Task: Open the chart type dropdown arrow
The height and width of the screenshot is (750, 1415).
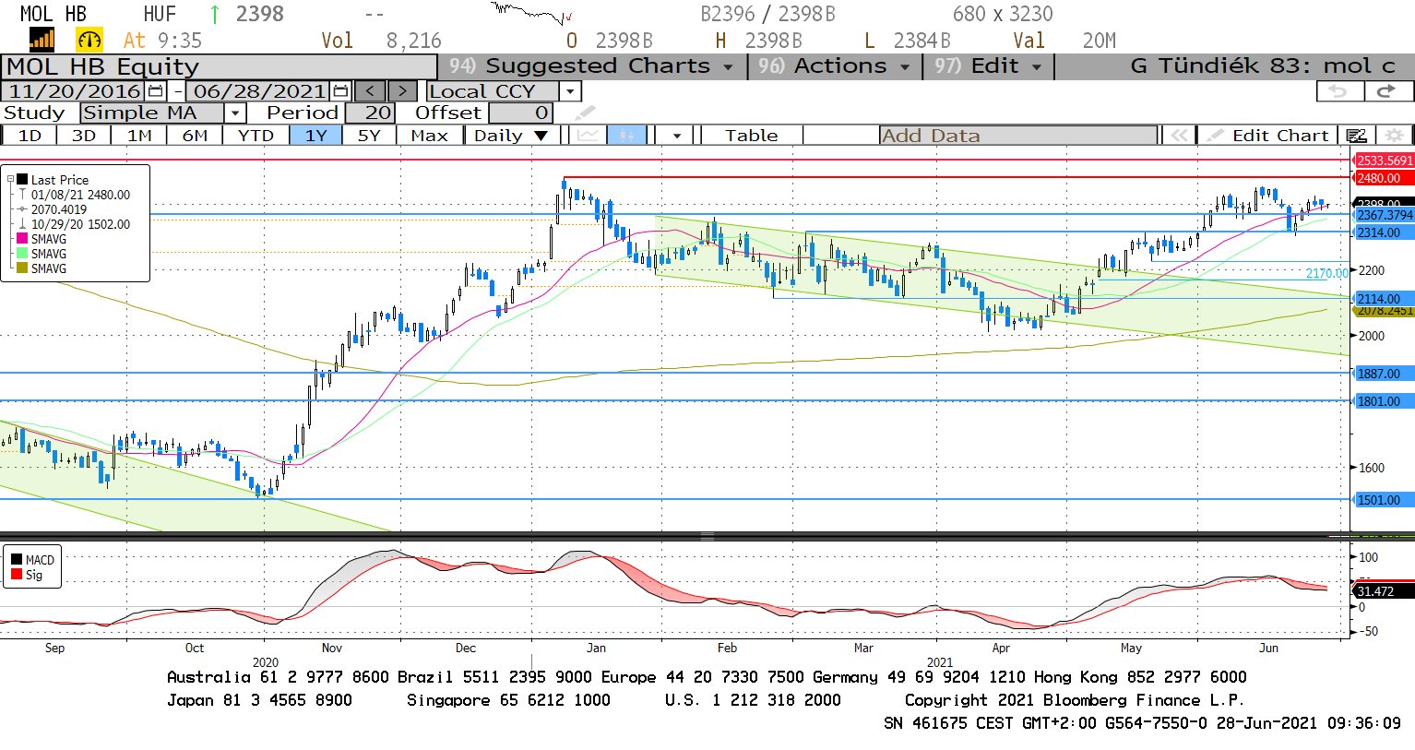Action: click(677, 136)
